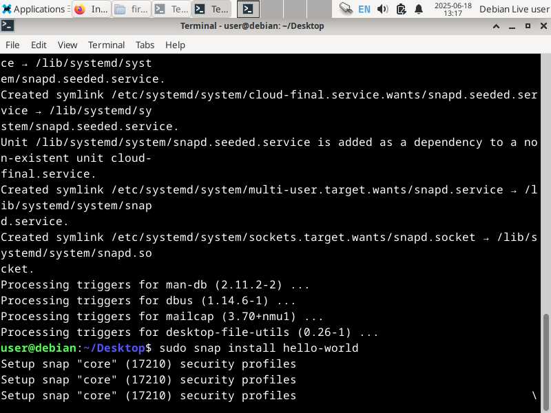The width and height of the screenshot is (551, 413).
Task: Change the EN keyboard layout indicator
Action: point(364,9)
